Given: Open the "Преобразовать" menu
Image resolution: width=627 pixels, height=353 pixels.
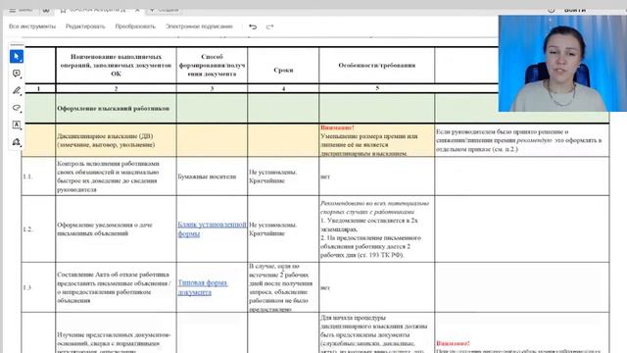Looking at the screenshot, I should click(135, 26).
